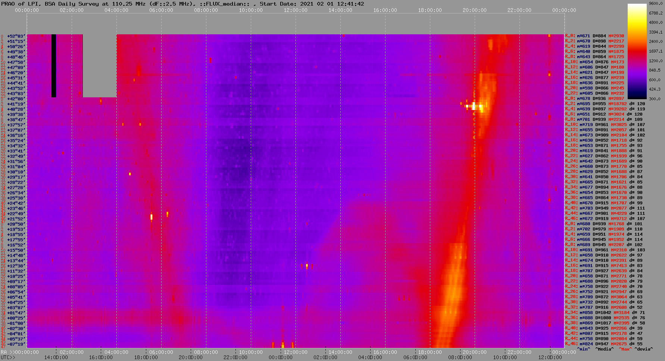Select the +52°03' declination label
This screenshot has width=665, height=361.
(x=16, y=36)
